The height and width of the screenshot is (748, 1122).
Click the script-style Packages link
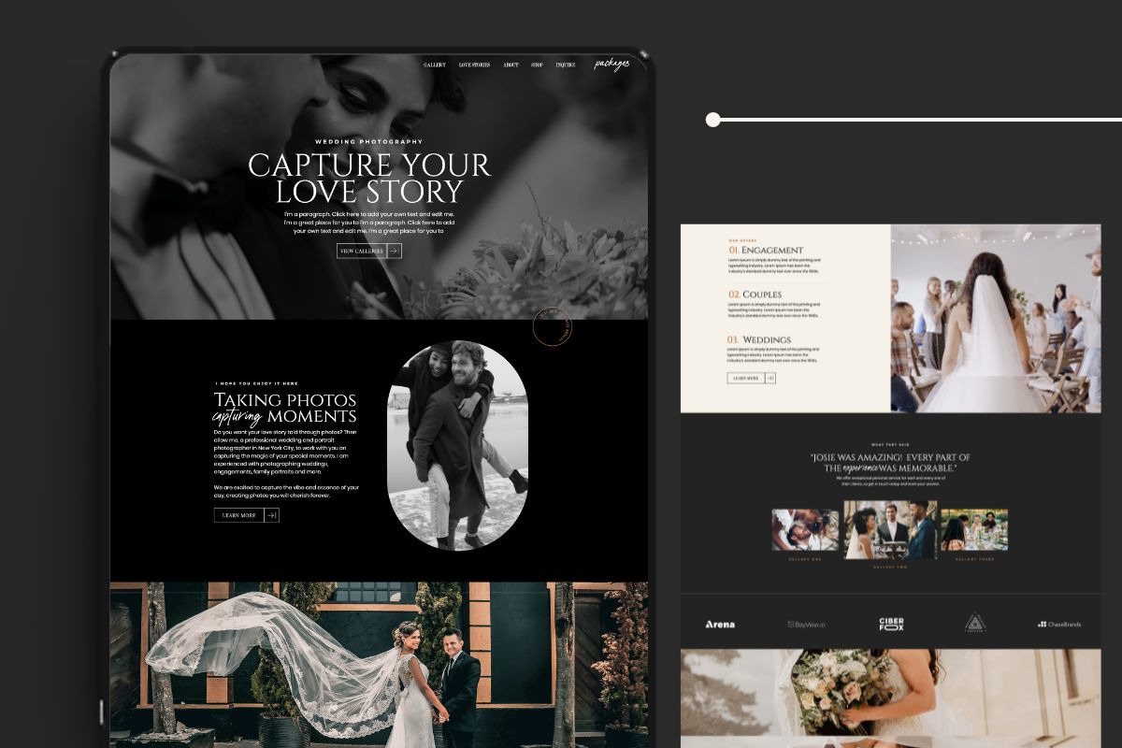point(611,65)
